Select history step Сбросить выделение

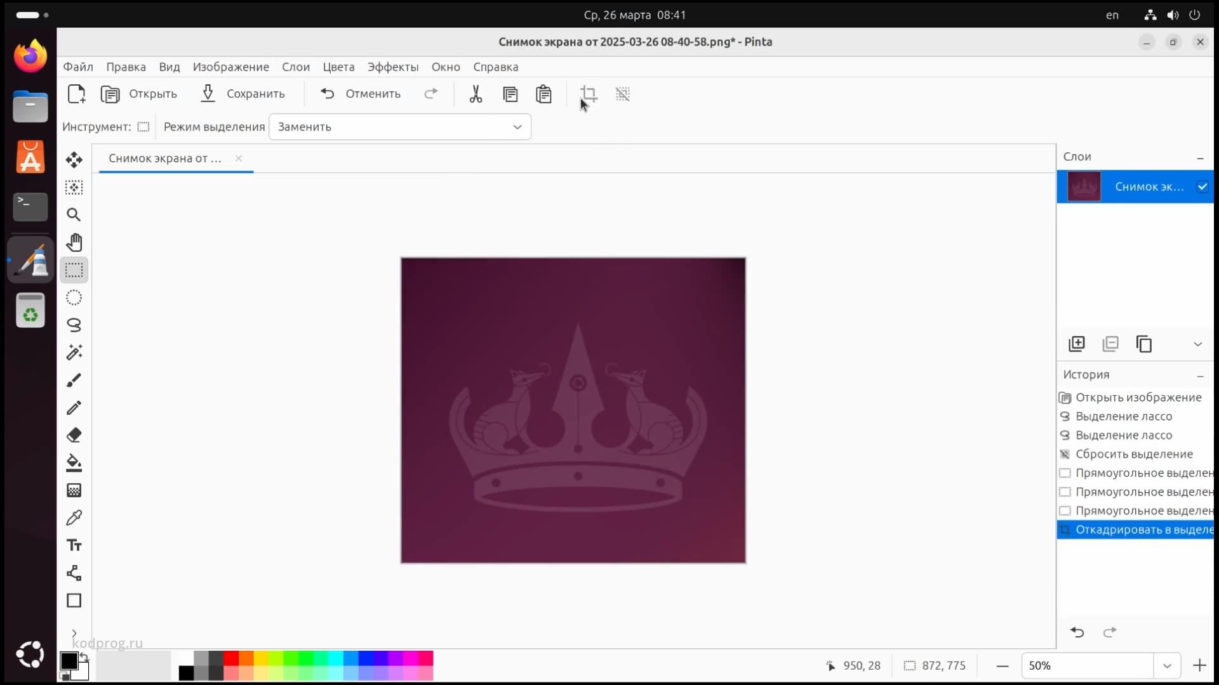(x=1135, y=454)
